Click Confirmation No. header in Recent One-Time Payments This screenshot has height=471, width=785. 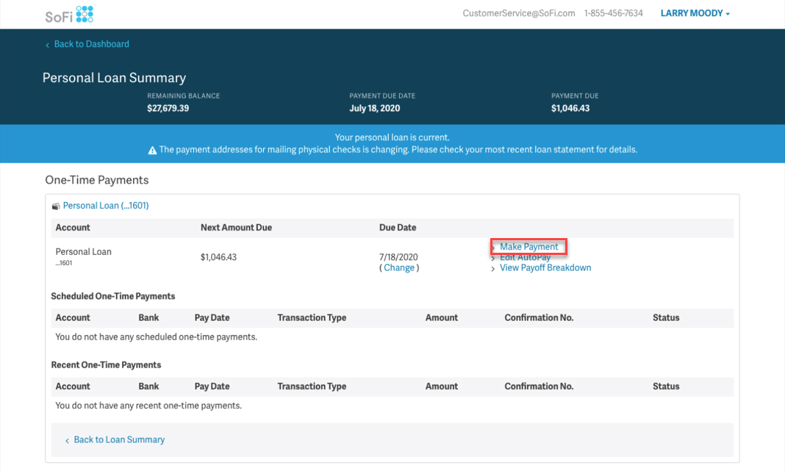click(539, 386)
